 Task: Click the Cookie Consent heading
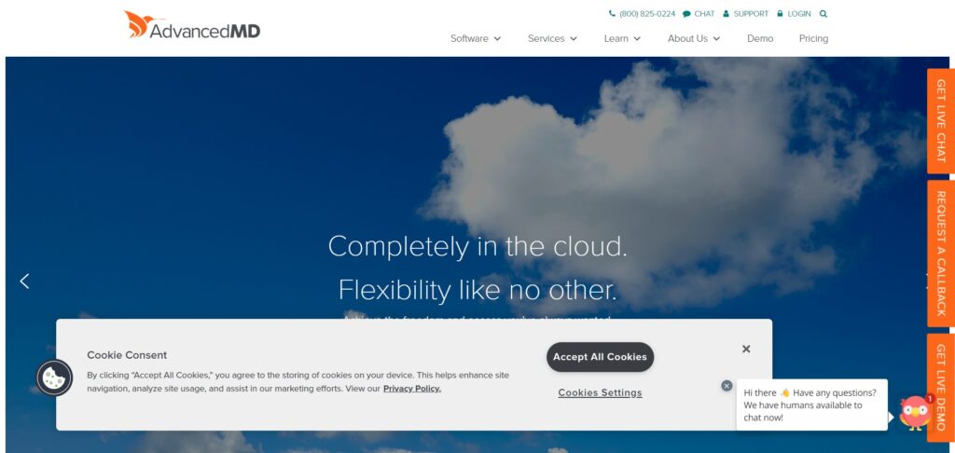point(127,355)
